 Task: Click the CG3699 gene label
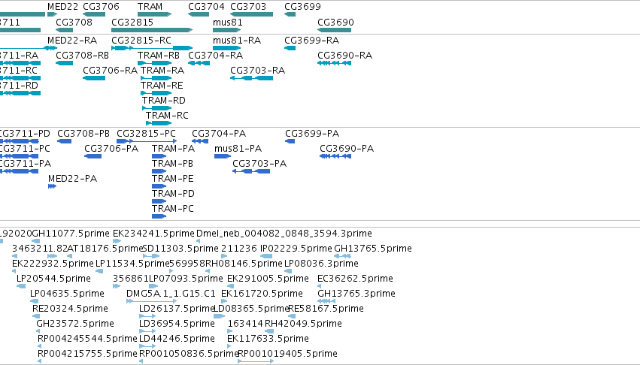coord(302,7)
